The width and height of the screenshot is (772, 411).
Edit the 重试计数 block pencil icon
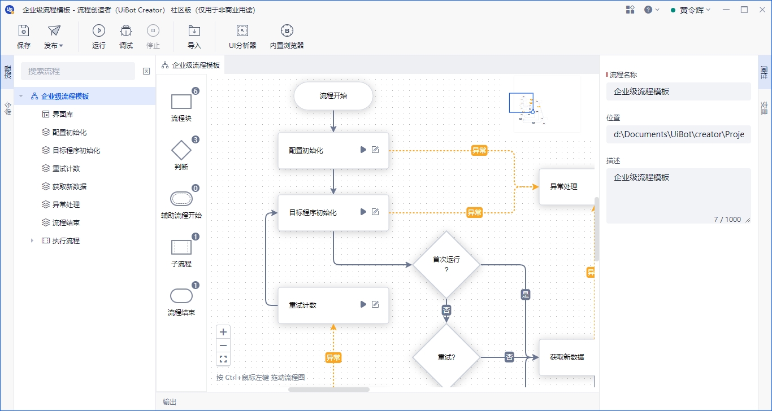point(375,304)
